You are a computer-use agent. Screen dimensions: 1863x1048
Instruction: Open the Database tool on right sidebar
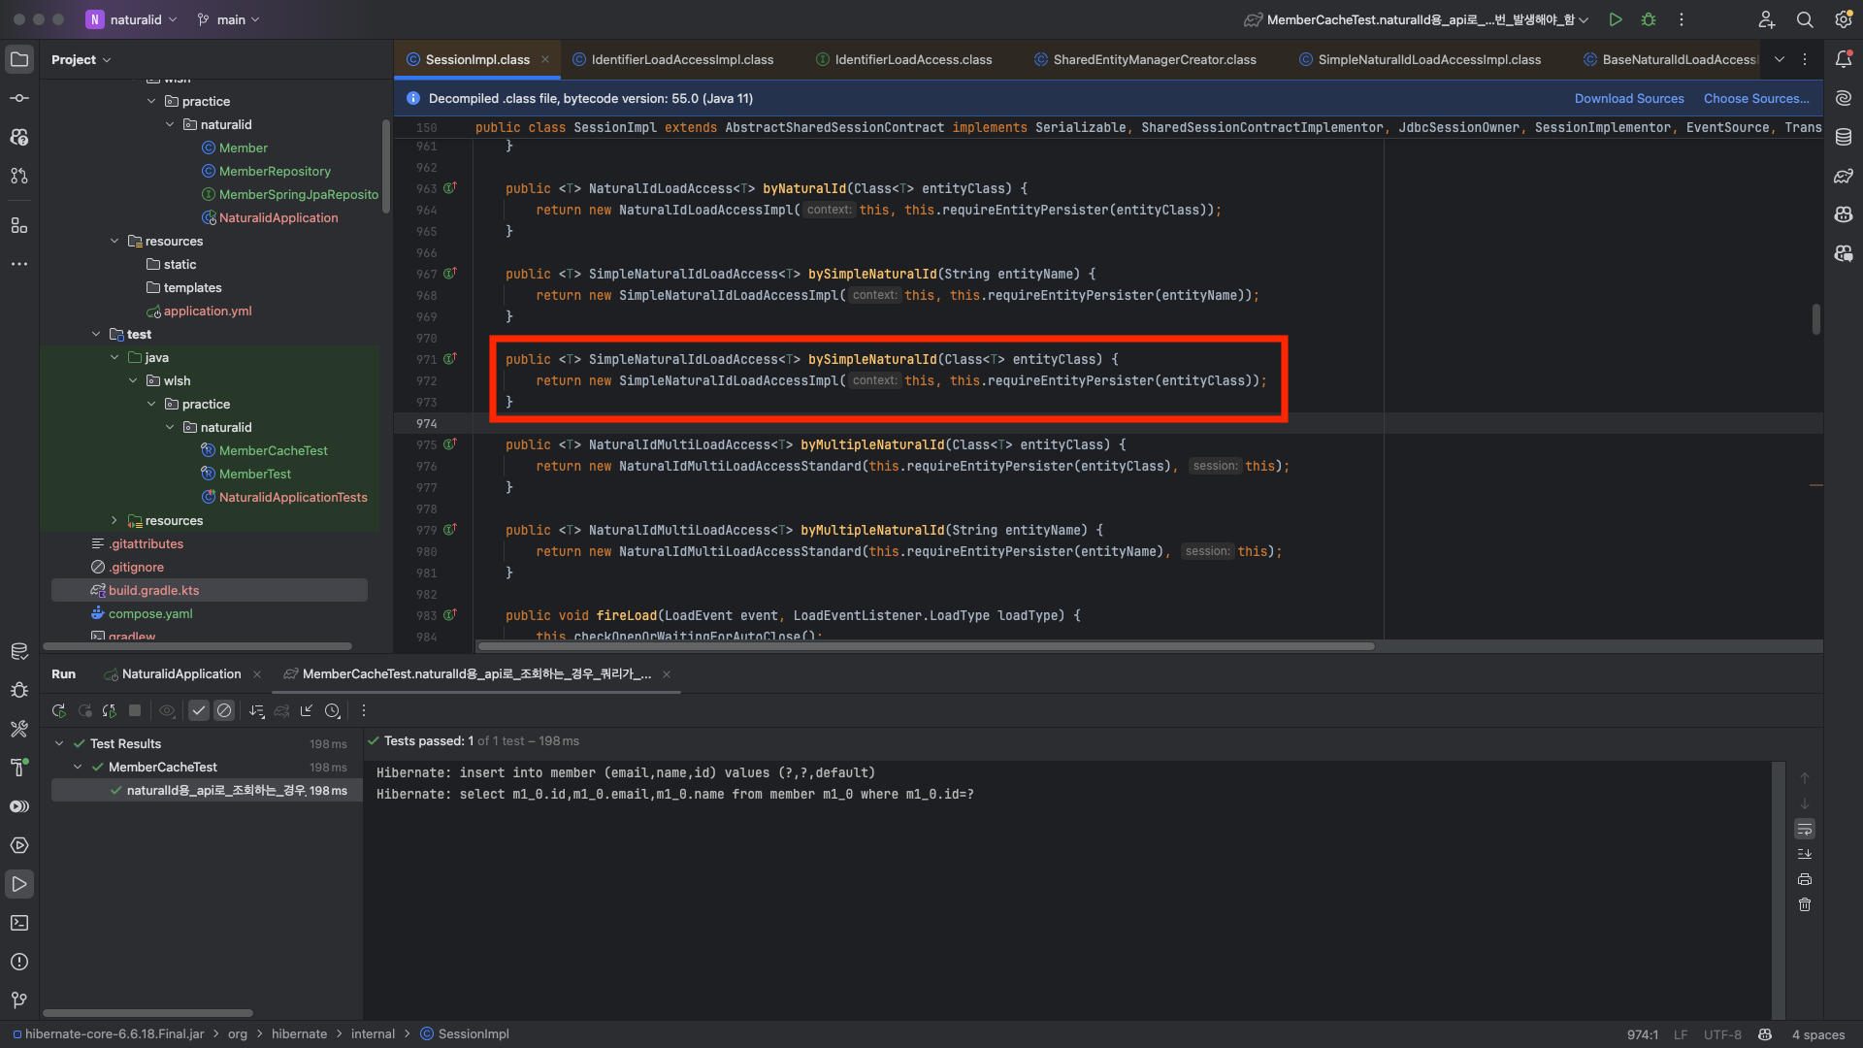coord(1844,137)
